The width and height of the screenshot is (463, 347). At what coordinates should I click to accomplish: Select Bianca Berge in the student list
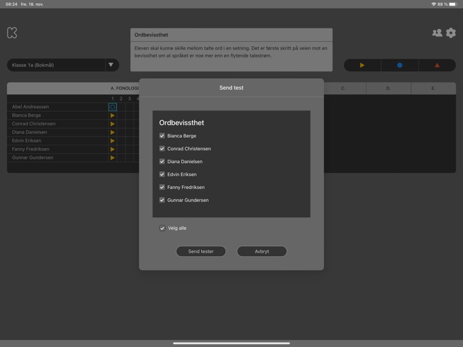27,115
